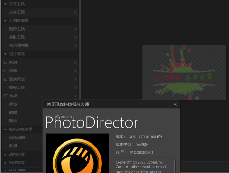
Task: Open the 身形调整器 chevron arrow
Action: pyautogui.click(x=75, y=46)
